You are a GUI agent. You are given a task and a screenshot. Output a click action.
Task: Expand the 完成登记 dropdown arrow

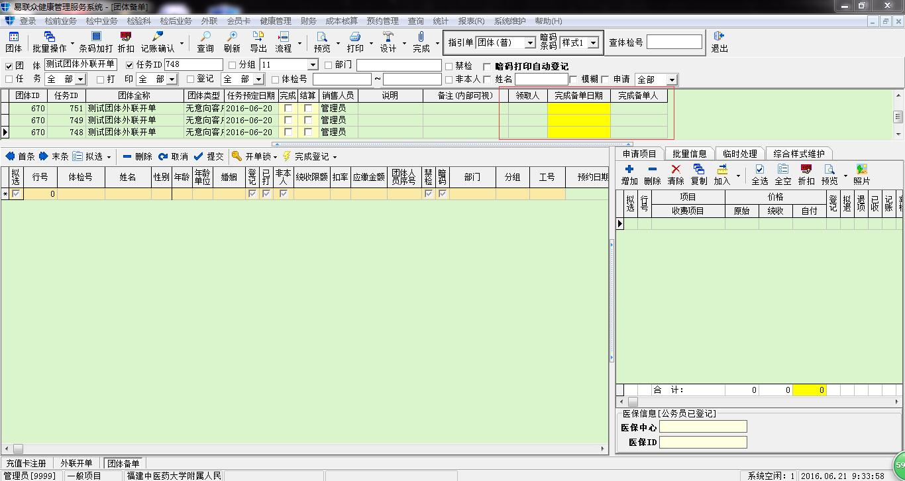[x=335, y=157]
